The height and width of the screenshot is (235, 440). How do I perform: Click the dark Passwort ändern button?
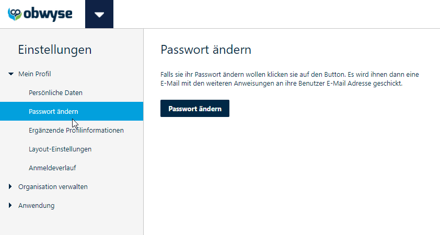[195, 109]
